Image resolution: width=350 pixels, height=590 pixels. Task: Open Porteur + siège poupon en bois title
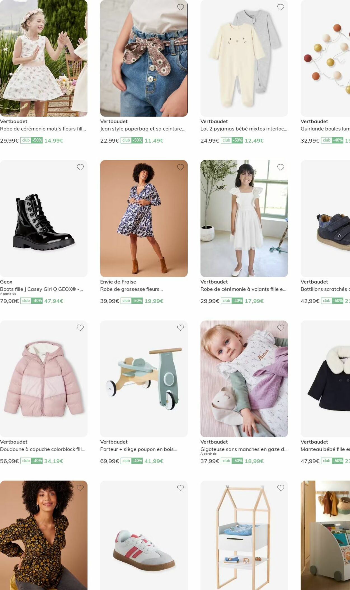(139, 449)
